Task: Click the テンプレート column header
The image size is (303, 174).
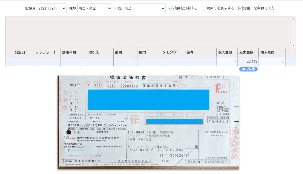Action: [x=47, y=52]
